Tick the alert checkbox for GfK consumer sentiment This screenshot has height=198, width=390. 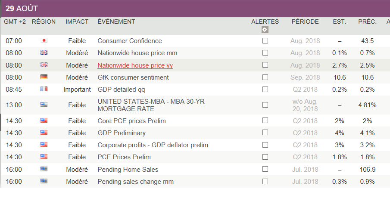tap(265, 77)
